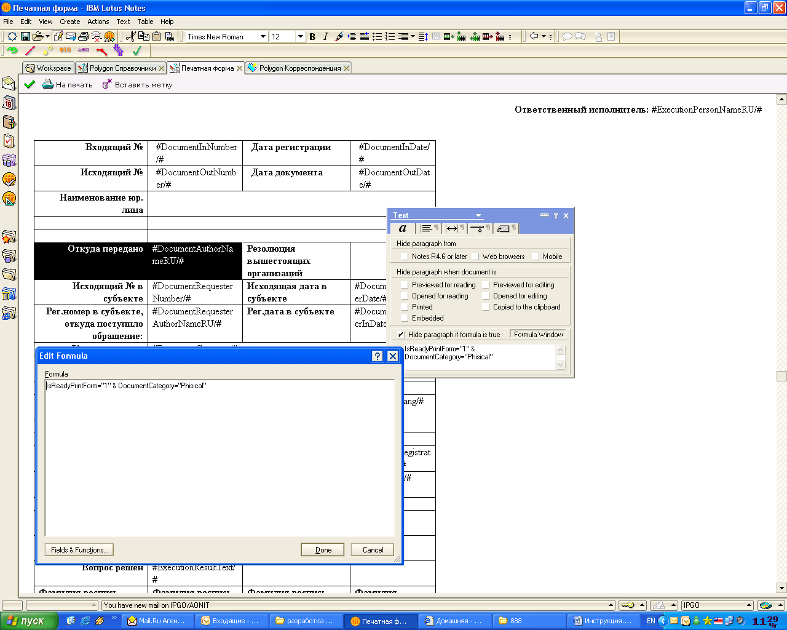Click the Cut scissors toolbar icon

130,37
